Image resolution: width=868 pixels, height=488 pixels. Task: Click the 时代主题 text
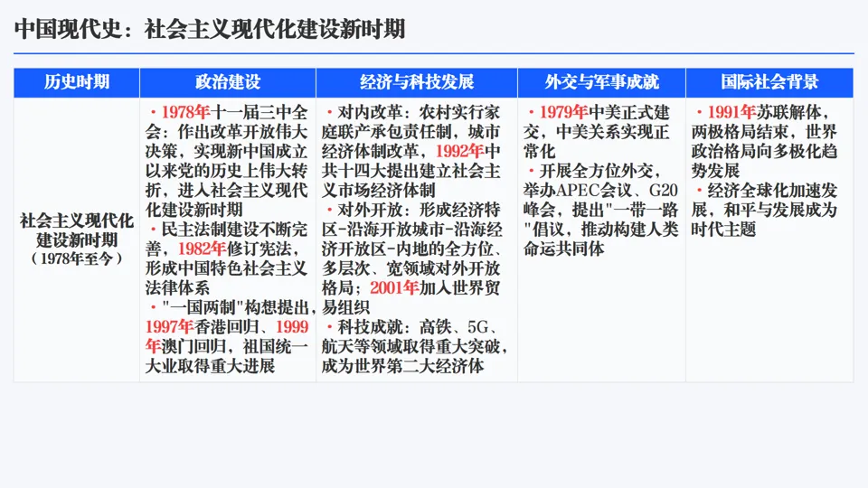[x=723, y=229]
